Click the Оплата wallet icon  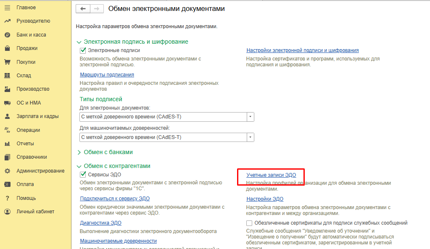tap(8, 184)
